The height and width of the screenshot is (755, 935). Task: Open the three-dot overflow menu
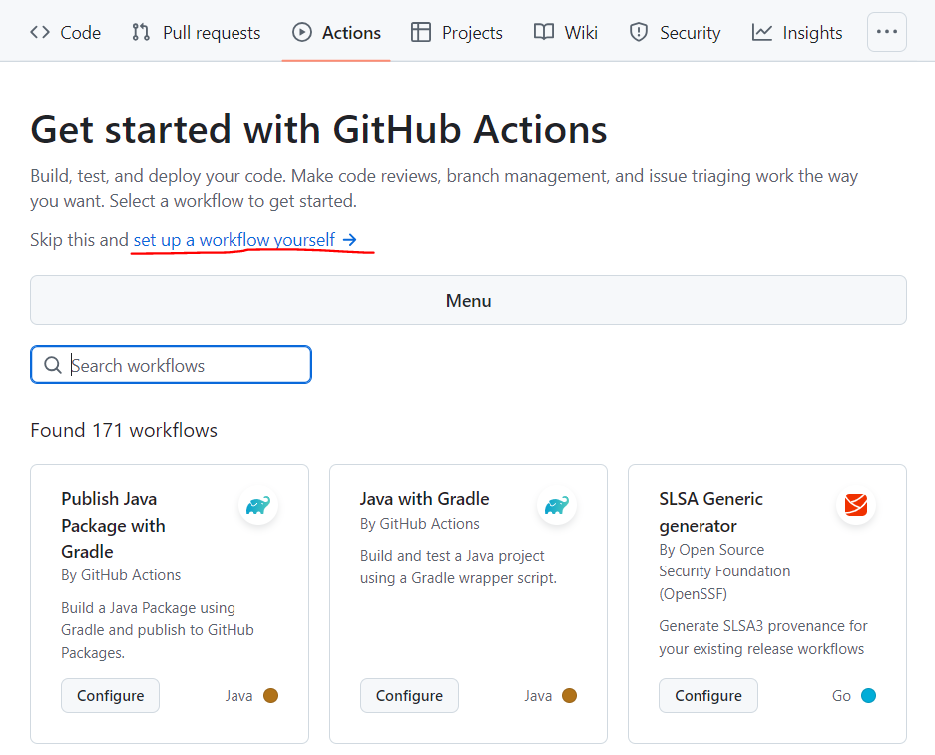887,32
